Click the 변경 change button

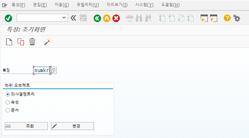click(72, 126)
